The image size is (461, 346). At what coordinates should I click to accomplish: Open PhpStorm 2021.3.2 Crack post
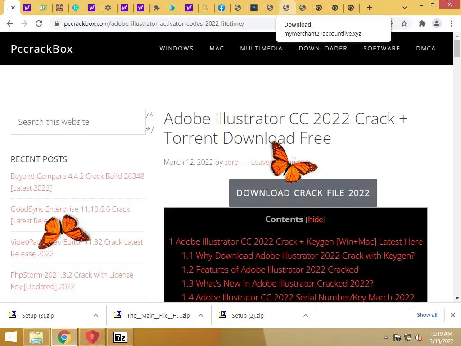pyautogui.click(x=72, y=281)
